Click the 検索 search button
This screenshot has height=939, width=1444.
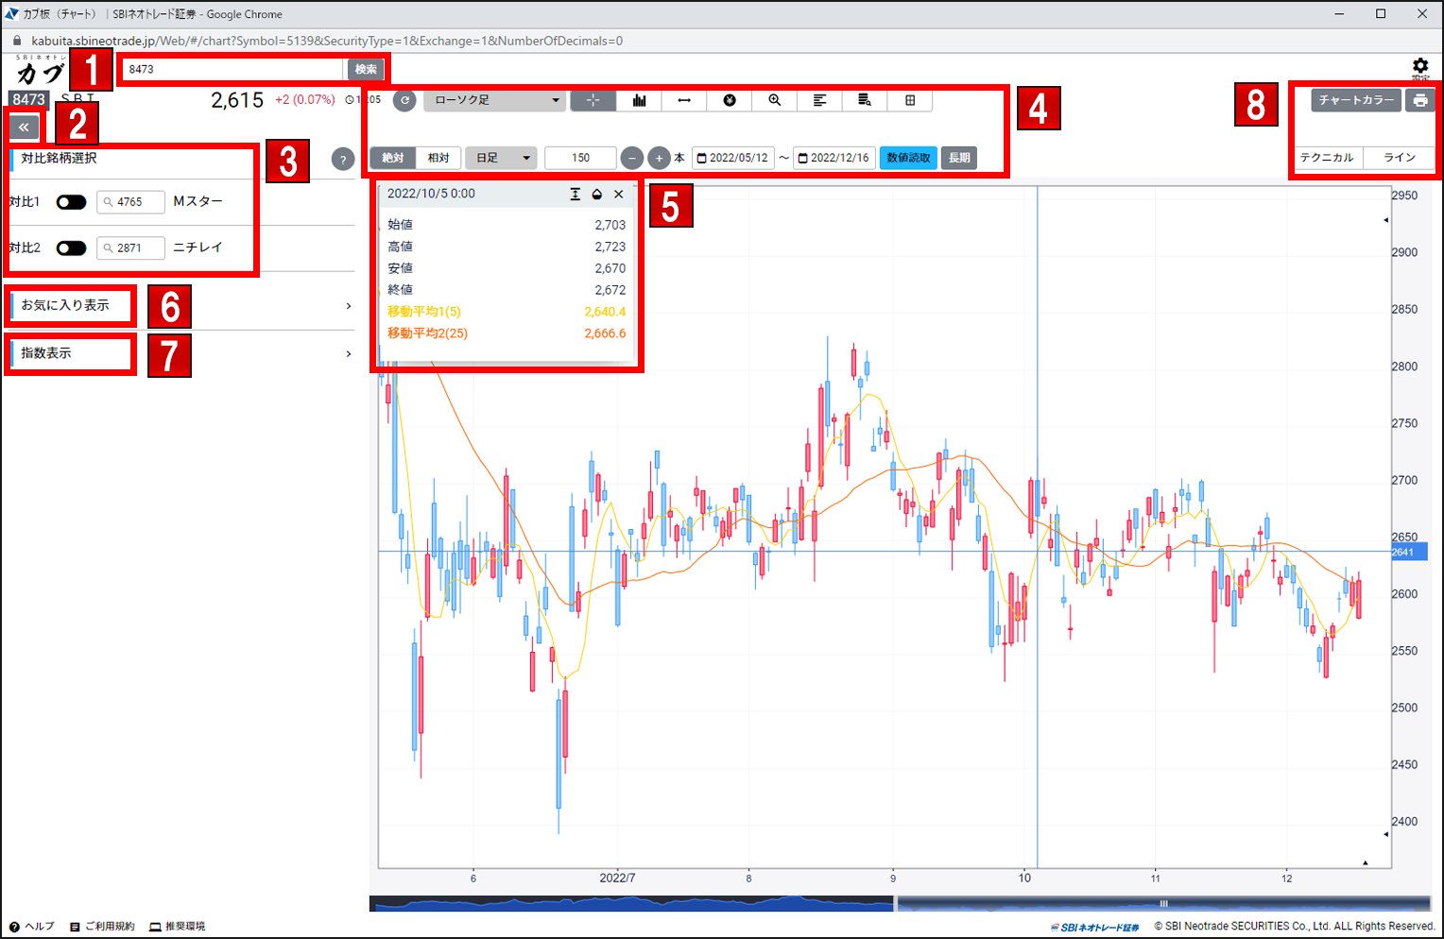click(x=366, y=69)
